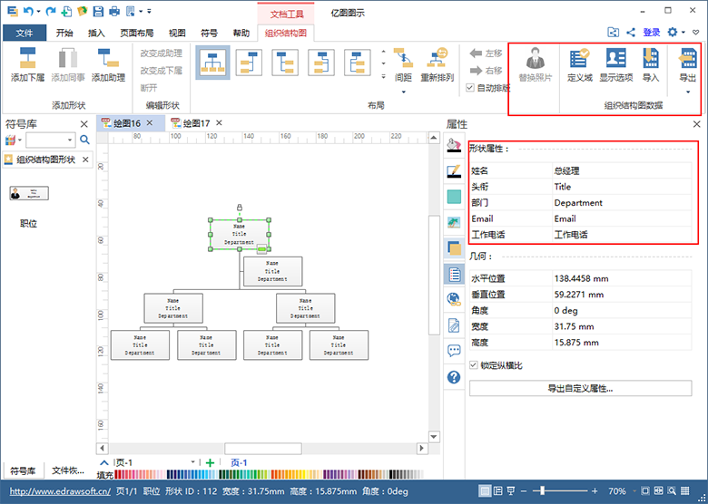
Task: Open the fill properties panel icon
Action: point(454,144)
